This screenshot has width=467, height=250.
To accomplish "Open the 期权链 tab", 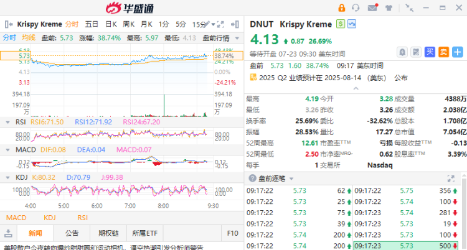I will (108, 233).
